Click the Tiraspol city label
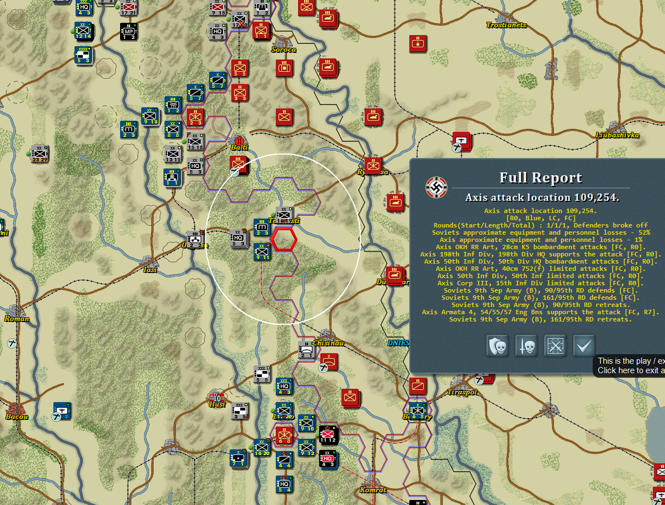The width and height of the screenshot is (665, 505). (462, 392)
